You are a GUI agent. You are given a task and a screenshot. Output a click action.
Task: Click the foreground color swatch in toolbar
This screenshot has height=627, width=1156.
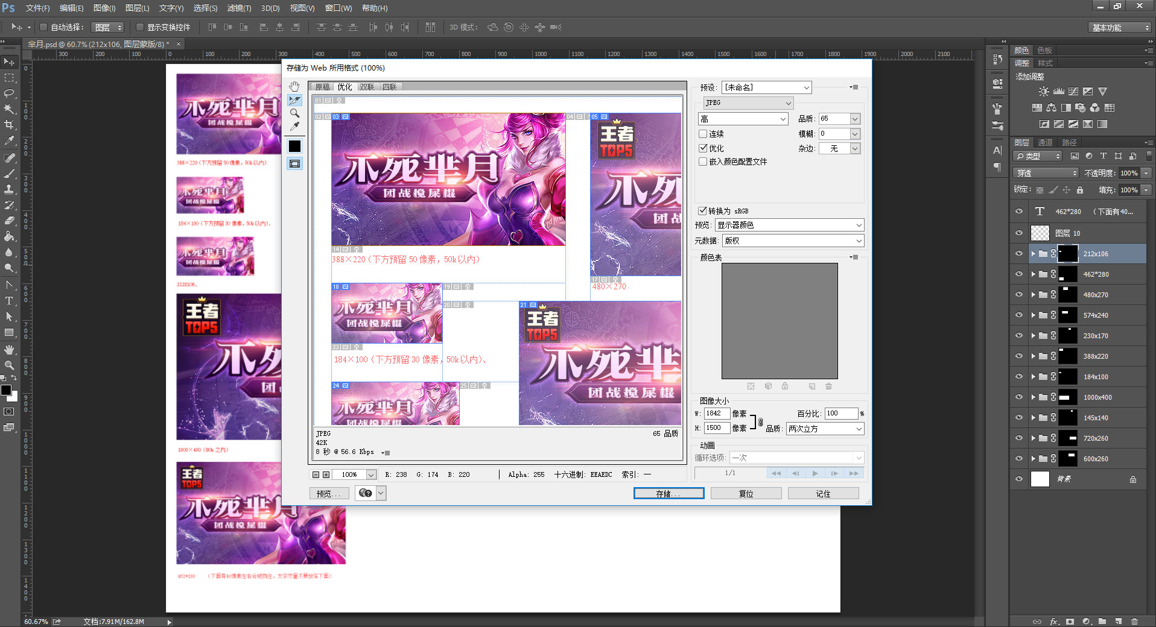6,391
